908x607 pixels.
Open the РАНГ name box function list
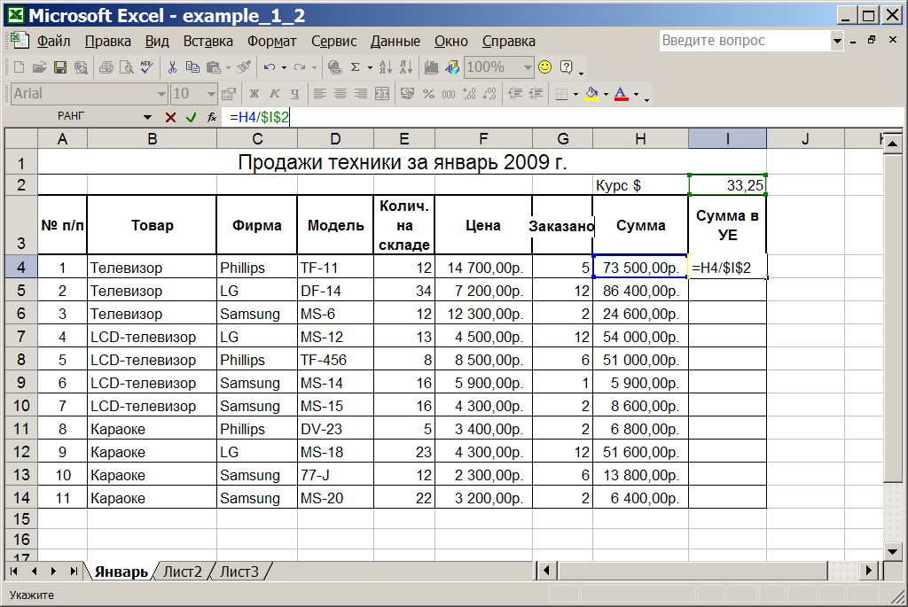coord(148,118)
